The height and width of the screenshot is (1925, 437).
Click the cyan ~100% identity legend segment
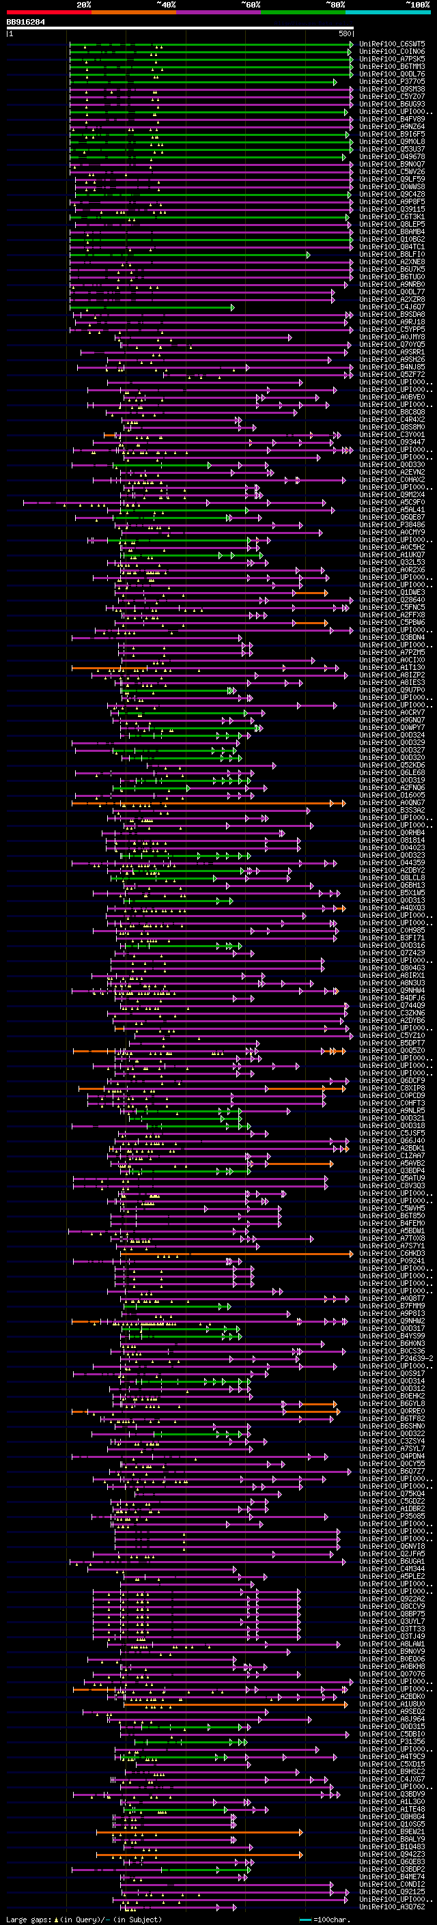tap(388, 13)
